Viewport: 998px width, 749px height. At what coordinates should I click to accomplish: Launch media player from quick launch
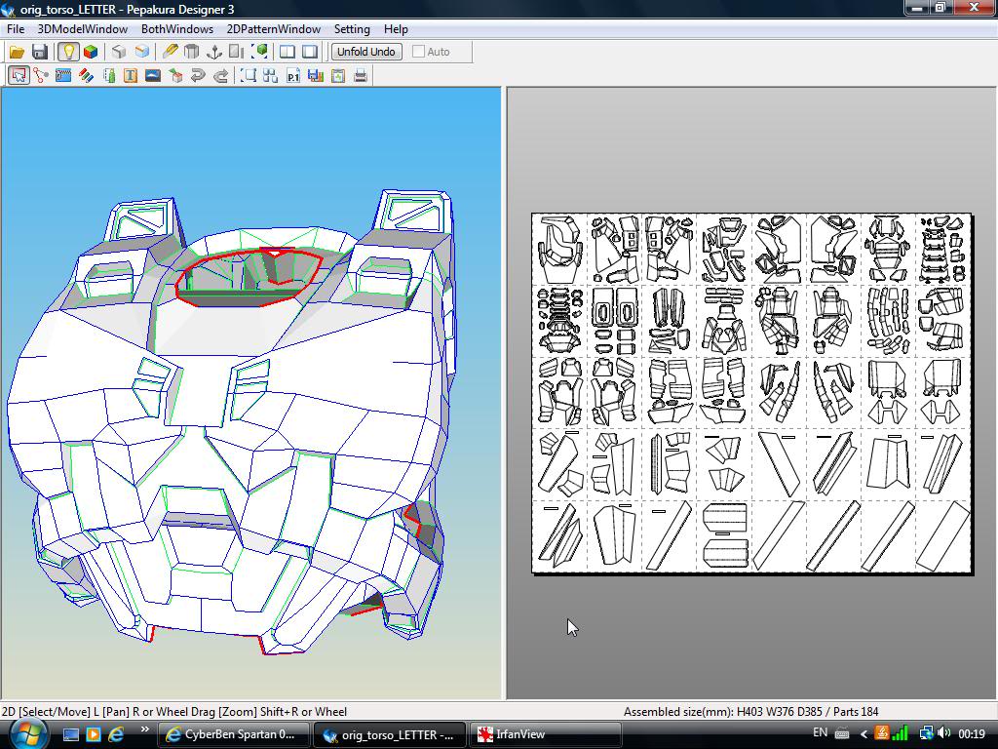point(93,734)
